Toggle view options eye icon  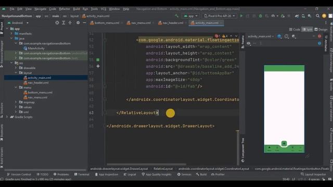(249, 43)
